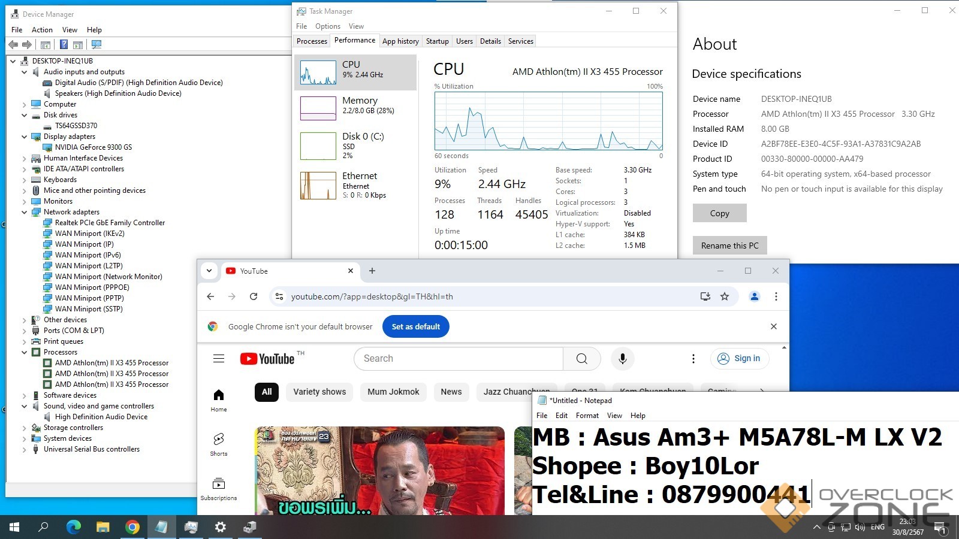This screenshot has width=959, height=539.
Task: Launch Microsoft Edge from taskbar
Action: click(73, 527)
